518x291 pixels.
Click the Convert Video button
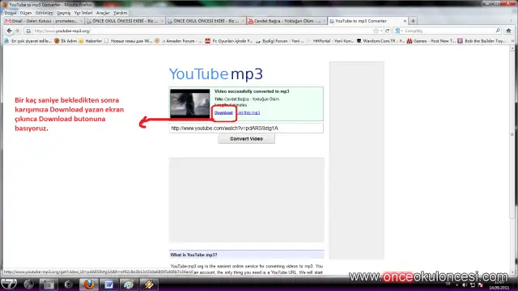coord(246,139)
